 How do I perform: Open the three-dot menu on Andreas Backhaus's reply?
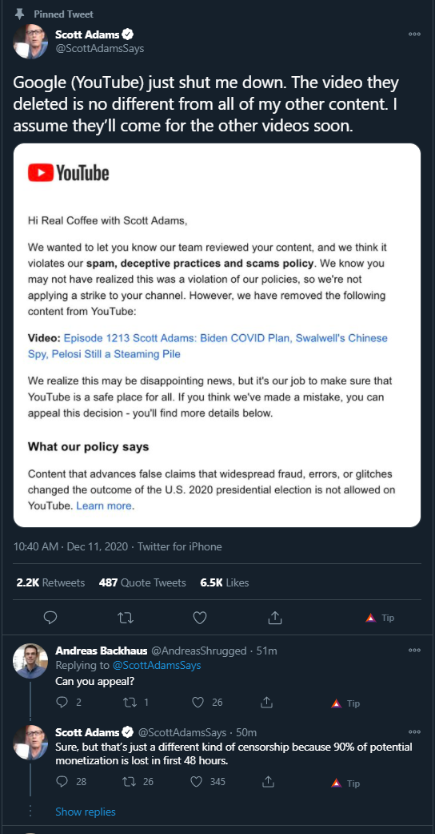point(414,650)
